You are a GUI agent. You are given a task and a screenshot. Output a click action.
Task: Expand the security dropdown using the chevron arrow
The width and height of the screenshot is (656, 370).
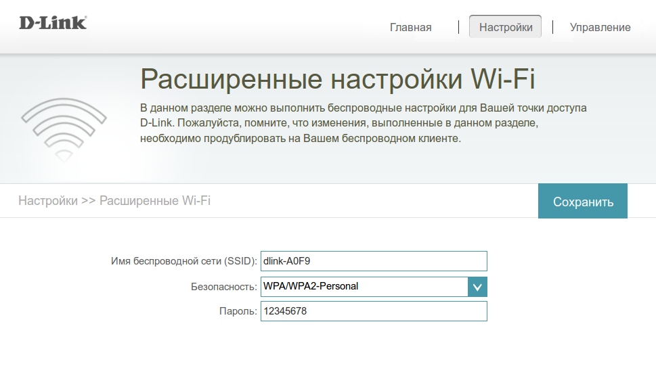click(x=477, y=287)
